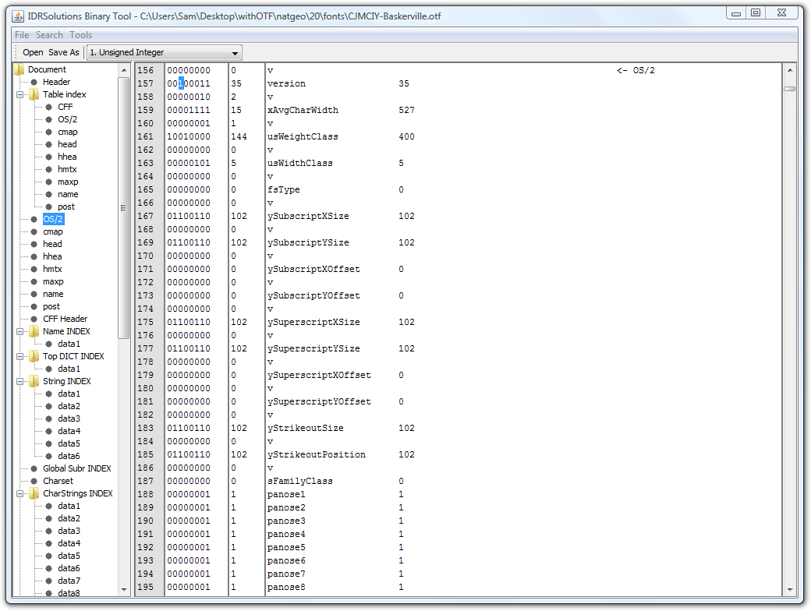The image size is (811, 611).
Task: Open the Unsigned Integer format dropdown
Action: (164, 53)
